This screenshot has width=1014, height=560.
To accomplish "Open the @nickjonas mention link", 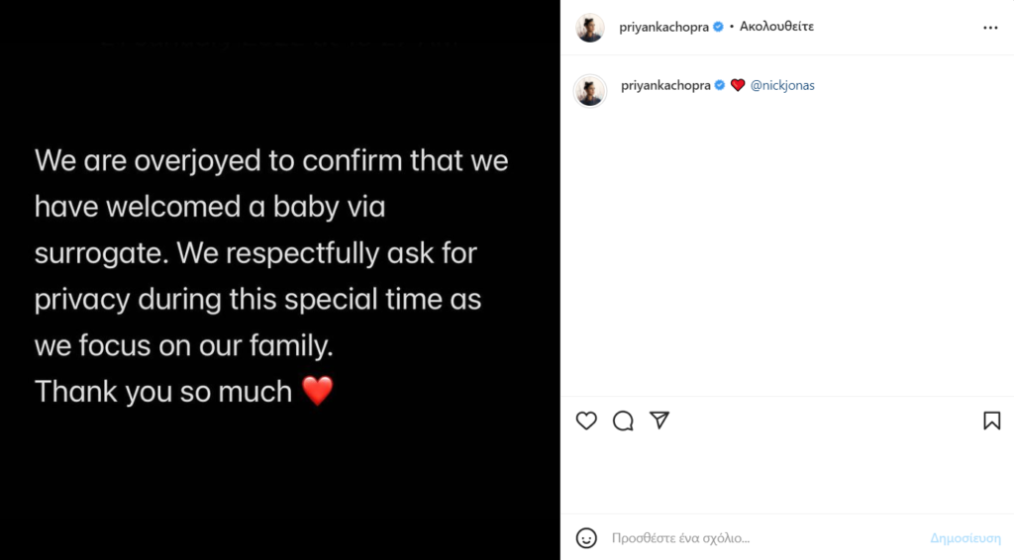I will click(x=782, y=86).
